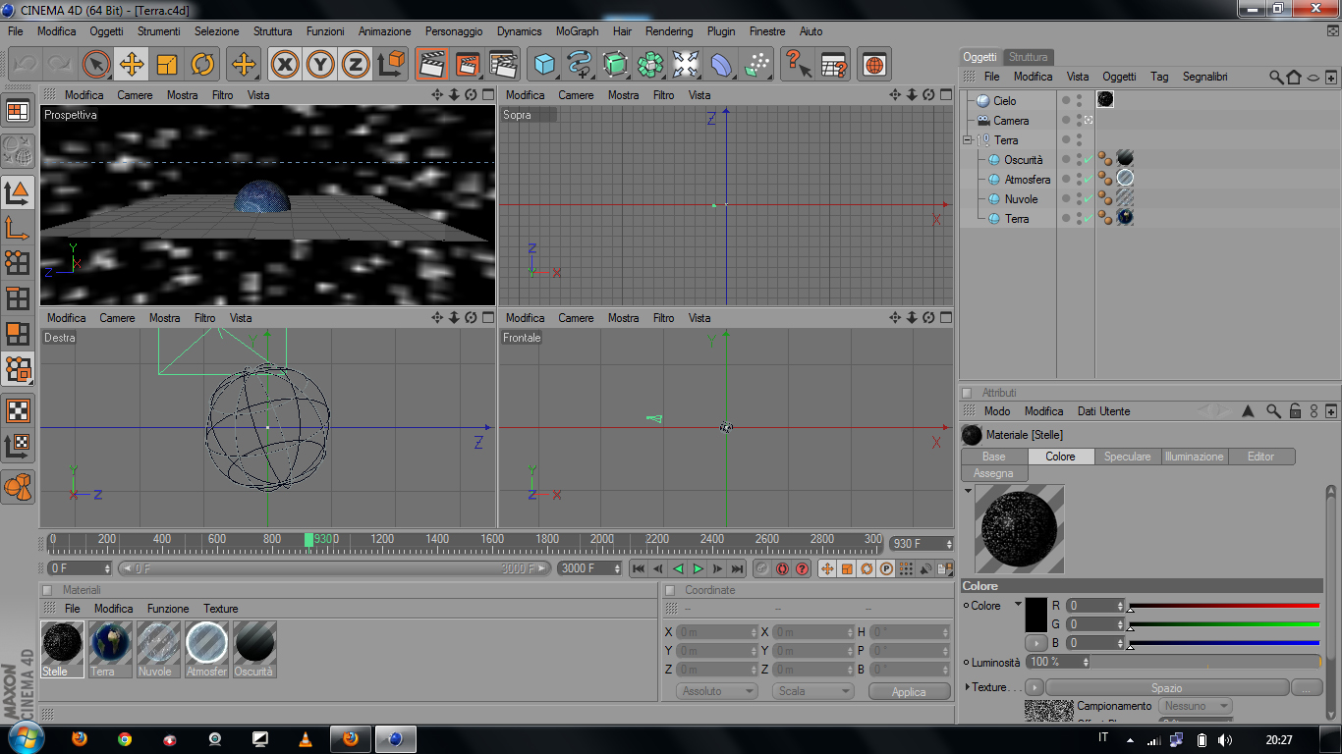Open the Assoluto dropdown in Coordinate

point(717,691)
